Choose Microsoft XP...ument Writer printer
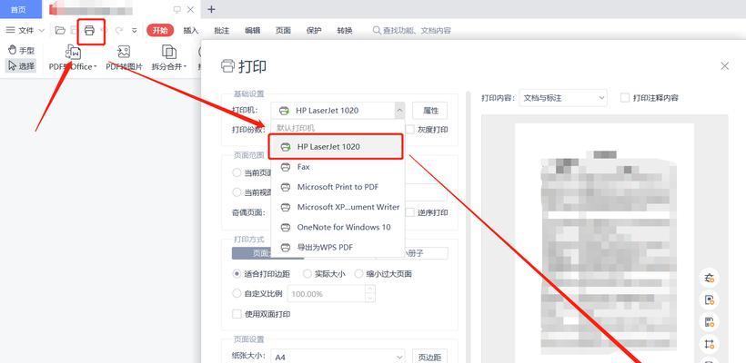Viewport: 746px width, 363px height. point(338,207)
